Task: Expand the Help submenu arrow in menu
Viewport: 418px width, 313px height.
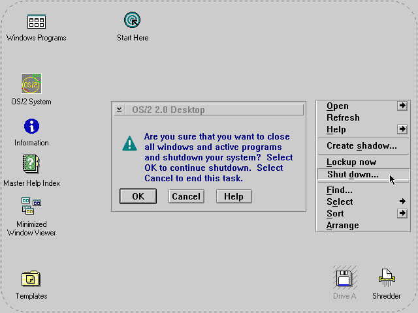Action: tap(402, 129)
